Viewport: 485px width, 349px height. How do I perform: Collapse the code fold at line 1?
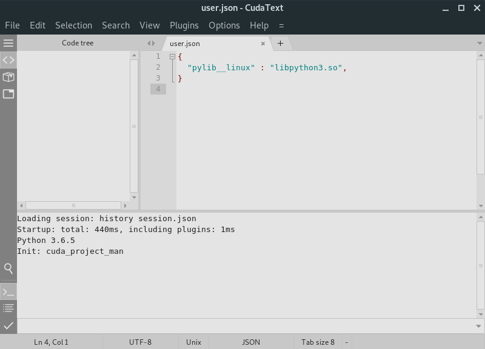tap(172, 56)
